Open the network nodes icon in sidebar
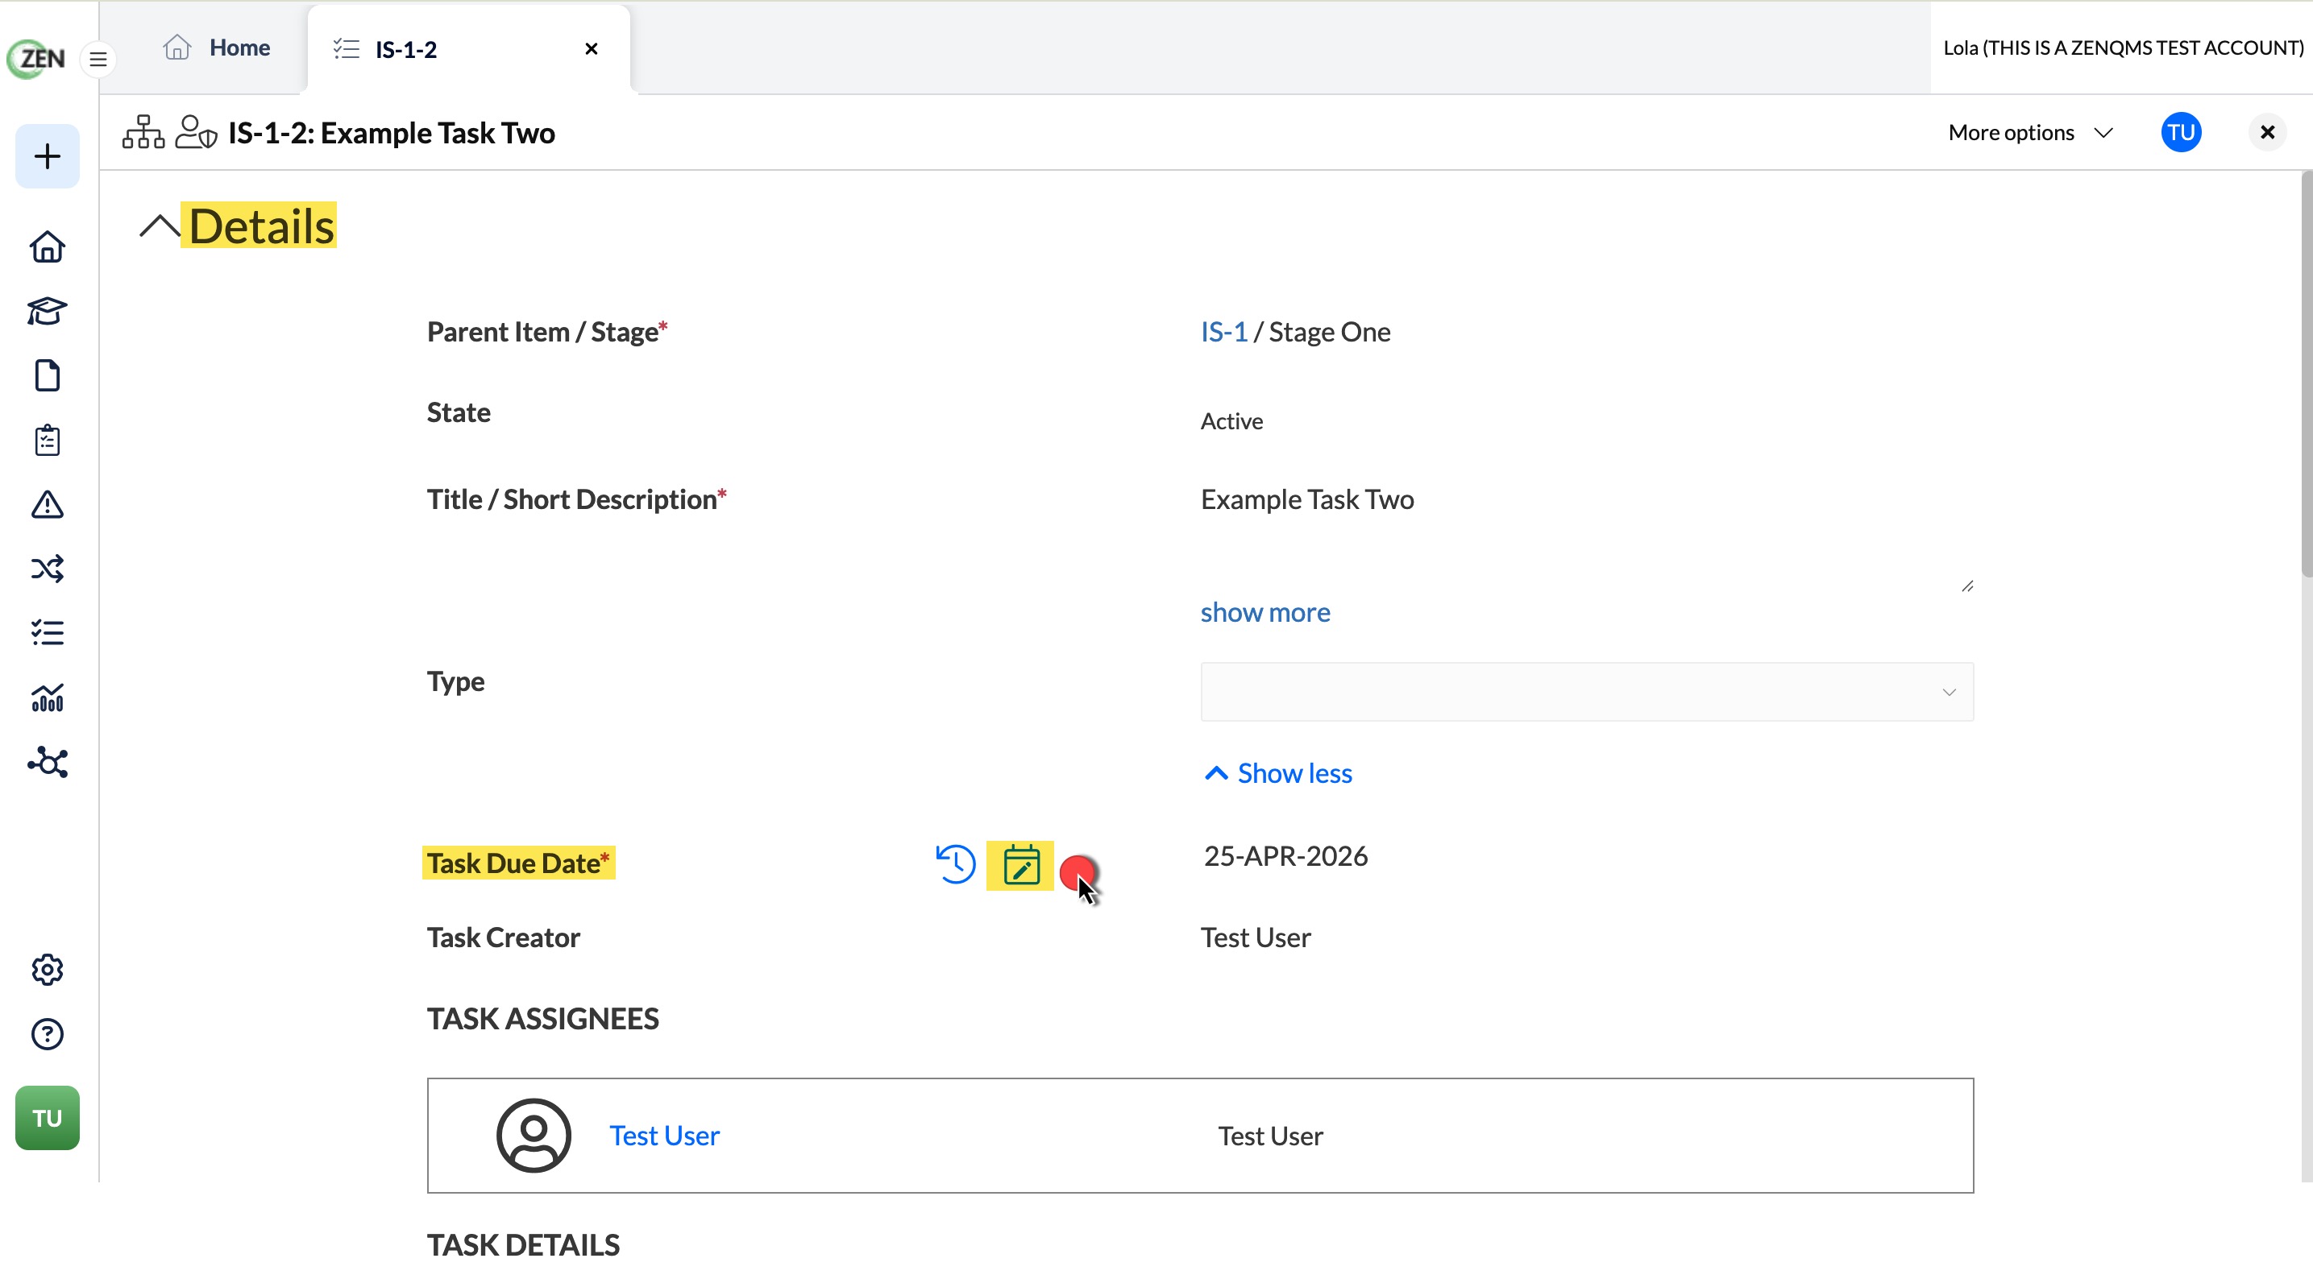The image size is (2313, 1279). [48, 762]
